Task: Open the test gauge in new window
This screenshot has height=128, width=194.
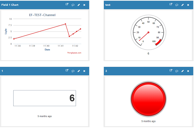Action: click(x=171, y=5)
